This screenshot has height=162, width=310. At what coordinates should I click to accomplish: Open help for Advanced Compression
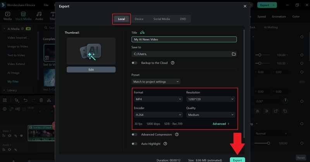pos(177,135)
